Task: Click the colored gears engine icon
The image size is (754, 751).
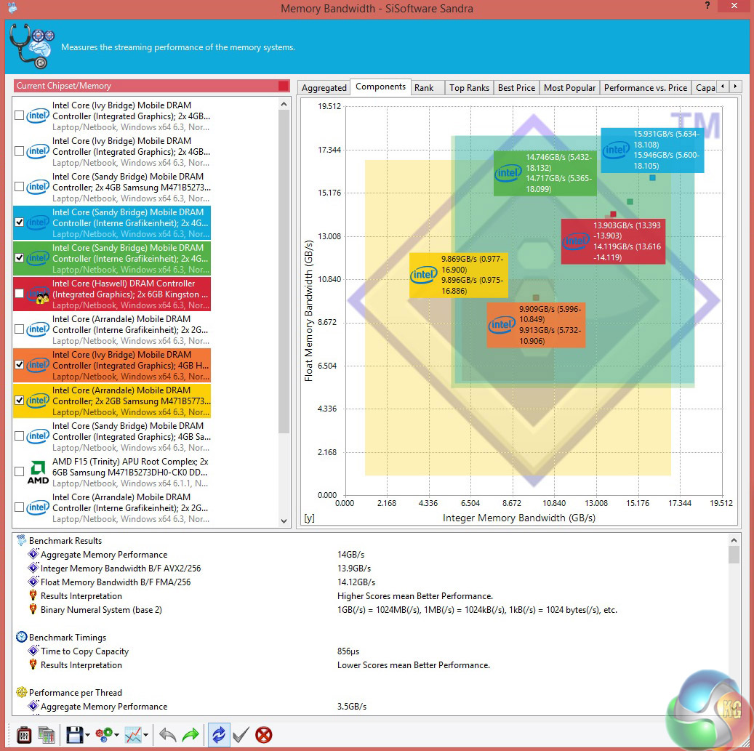Action: (x=104, y=735)
